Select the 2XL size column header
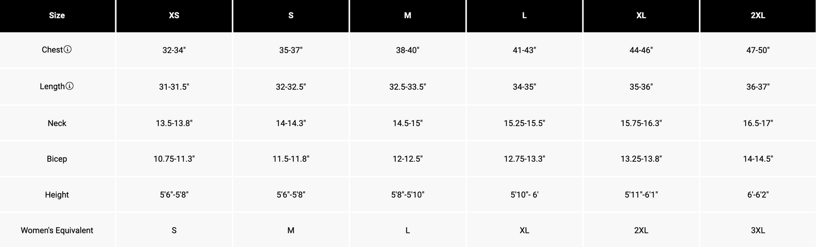 tap(758, 16)
